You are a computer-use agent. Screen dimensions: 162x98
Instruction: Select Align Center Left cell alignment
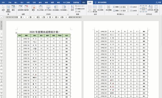[141, 9]
